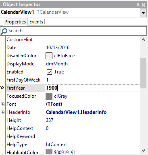Switch to the Properties tab
This screenshot has width=148, height=155.
[15, 22]
